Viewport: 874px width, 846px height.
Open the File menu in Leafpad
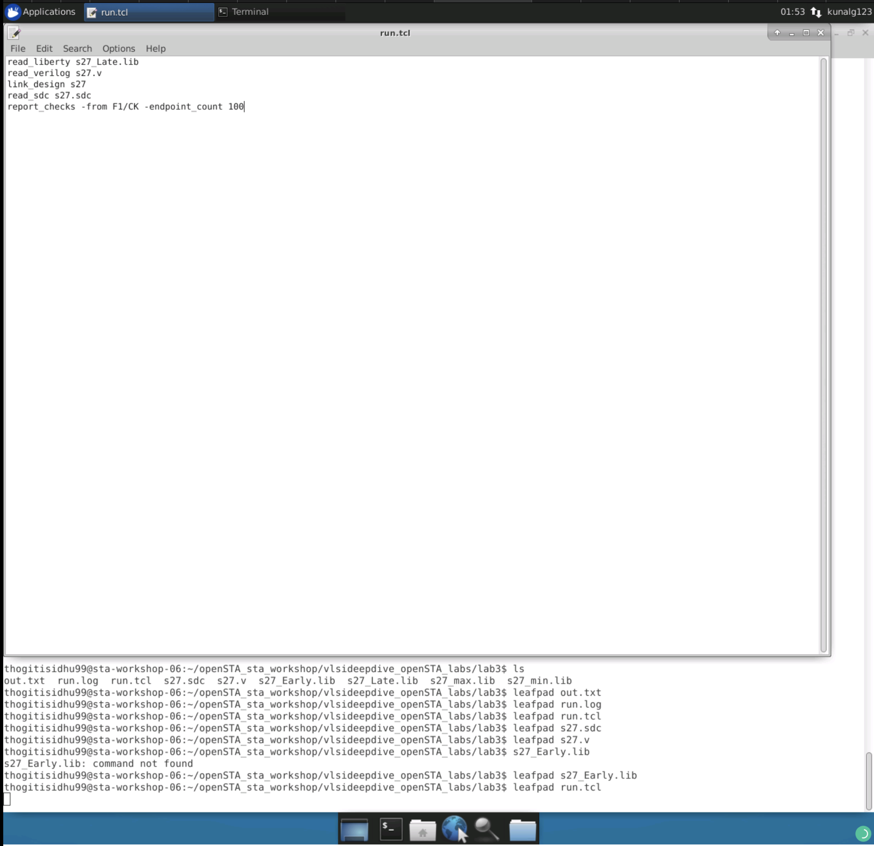[17, 48]
